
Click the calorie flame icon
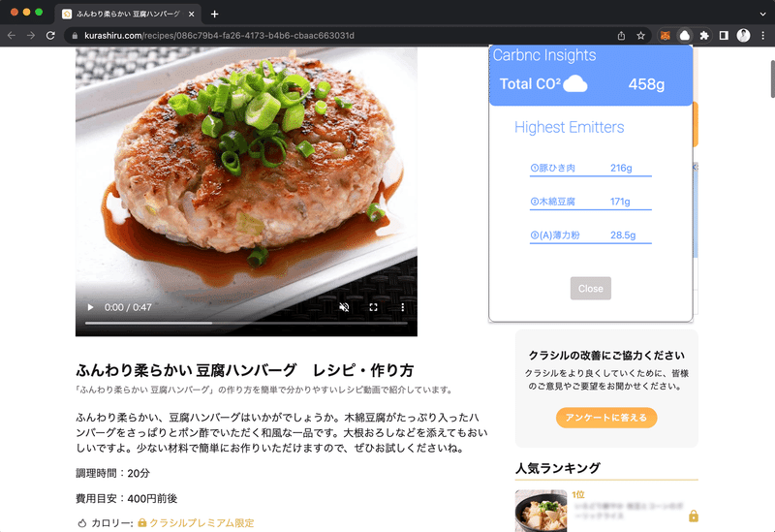coord(82,523)
